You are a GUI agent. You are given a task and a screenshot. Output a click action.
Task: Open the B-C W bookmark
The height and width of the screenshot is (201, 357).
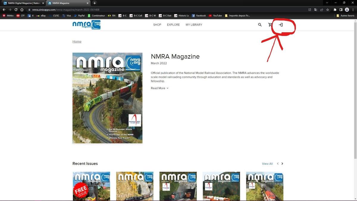pyautogui.click(x=151, y=15)
